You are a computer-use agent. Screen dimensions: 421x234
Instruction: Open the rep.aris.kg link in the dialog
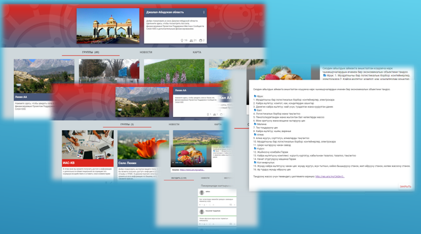330,176
